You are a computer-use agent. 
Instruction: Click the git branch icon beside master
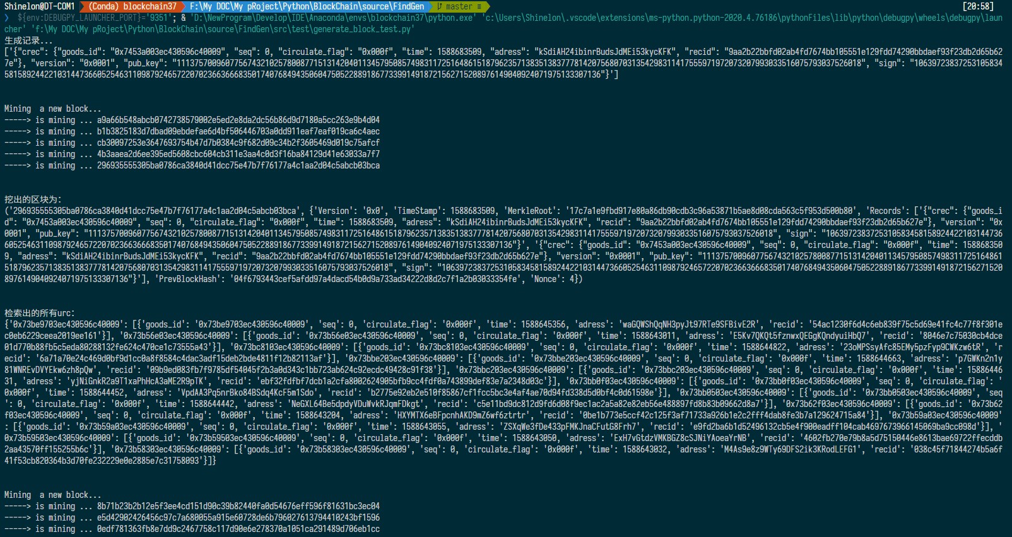pos(440,6)
